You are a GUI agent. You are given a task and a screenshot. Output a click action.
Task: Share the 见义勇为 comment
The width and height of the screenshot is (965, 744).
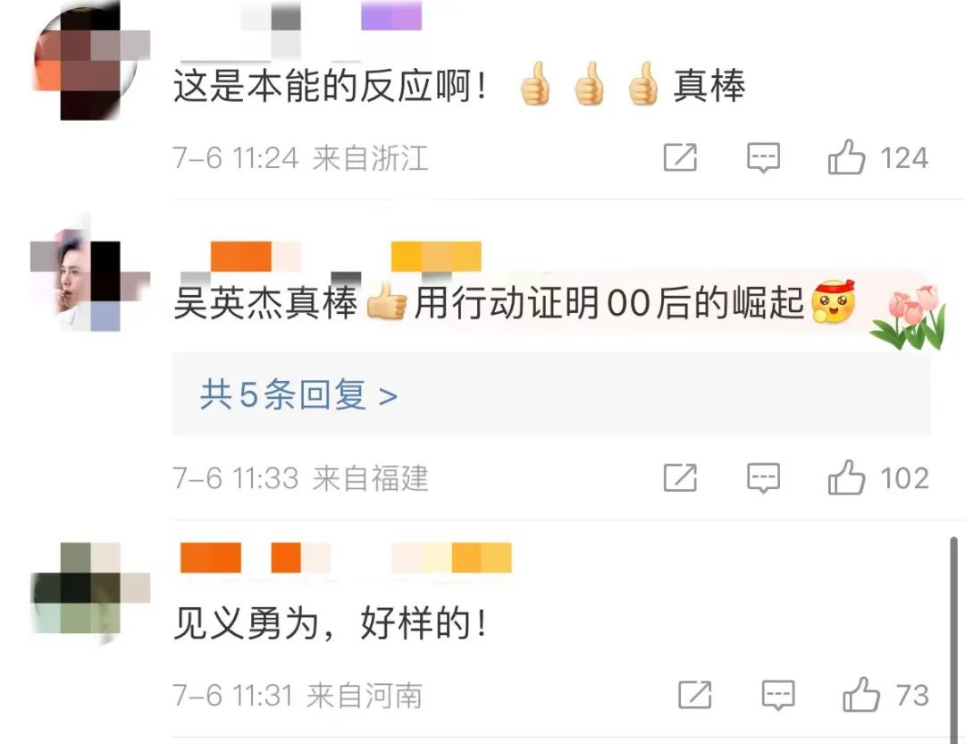pos(695,696)
